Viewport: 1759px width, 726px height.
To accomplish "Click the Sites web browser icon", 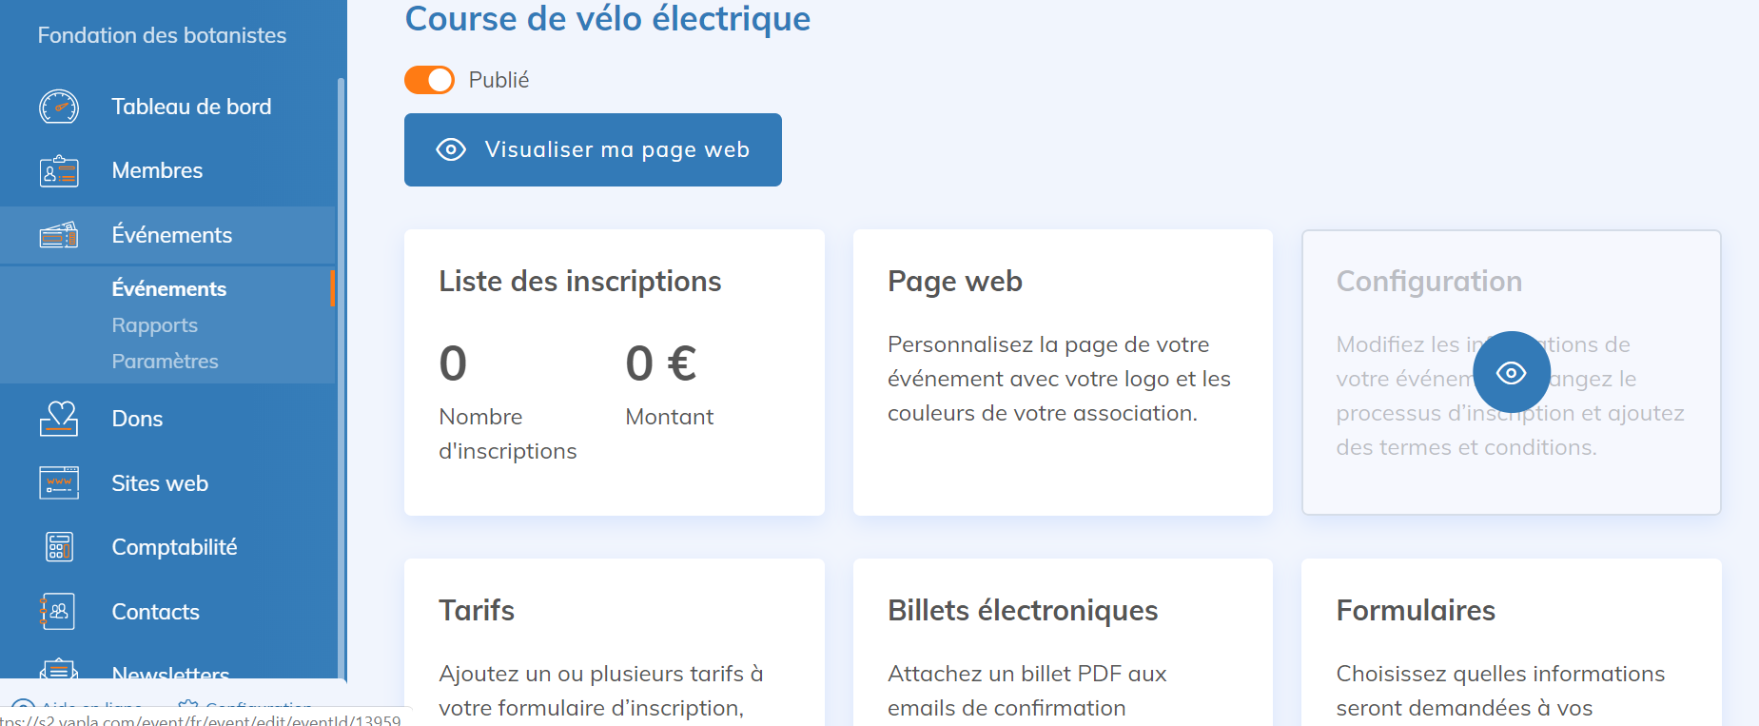I will pyautogui.click(x=59, y=483).
